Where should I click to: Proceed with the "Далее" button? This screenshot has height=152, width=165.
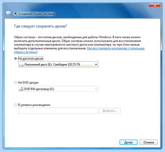pos(128,142)
